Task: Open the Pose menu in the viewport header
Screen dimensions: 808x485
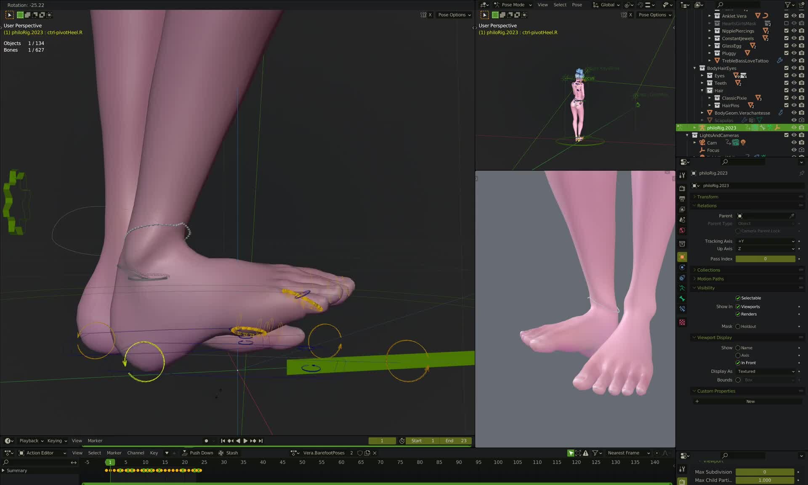Action: tap(577, 5)
